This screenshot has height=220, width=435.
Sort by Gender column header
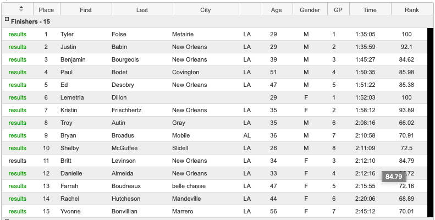point(310,10)
